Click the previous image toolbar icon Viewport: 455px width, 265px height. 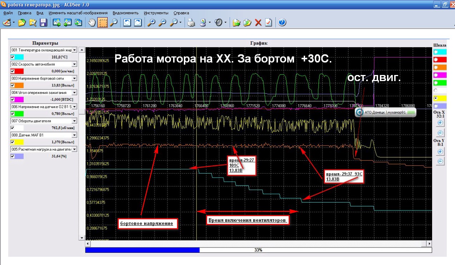click(x=57, y=22)
